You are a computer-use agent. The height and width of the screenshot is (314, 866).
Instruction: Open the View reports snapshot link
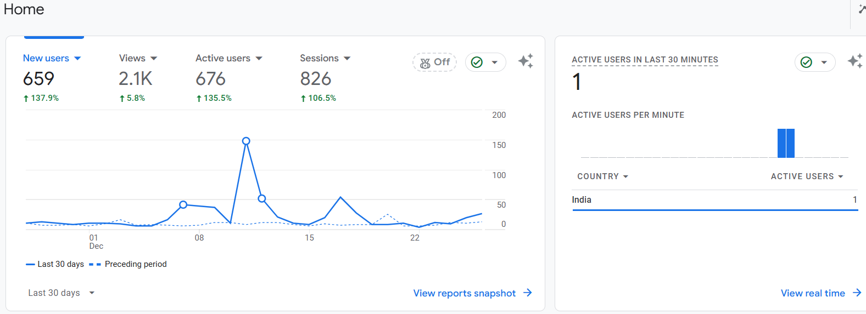click(464, 293)
